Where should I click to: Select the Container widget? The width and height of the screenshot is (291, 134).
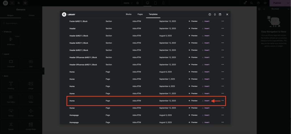[x=11, y=63]
